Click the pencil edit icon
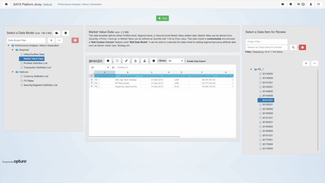The height and width of the screenshot is (183, 325). coord(126,61)
